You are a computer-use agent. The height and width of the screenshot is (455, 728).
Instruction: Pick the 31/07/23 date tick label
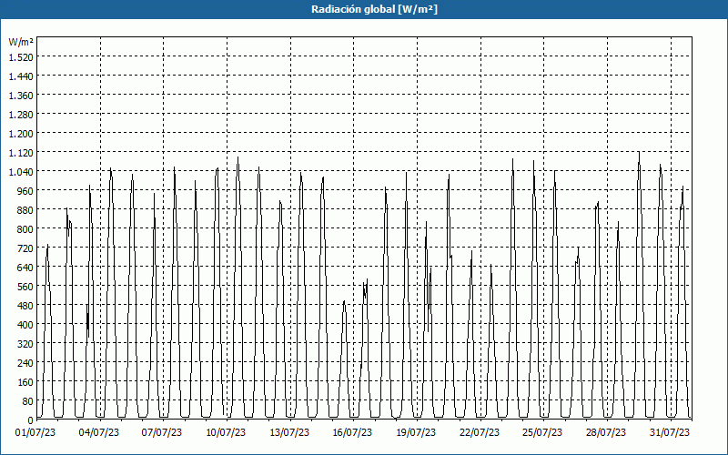point(669,432)
